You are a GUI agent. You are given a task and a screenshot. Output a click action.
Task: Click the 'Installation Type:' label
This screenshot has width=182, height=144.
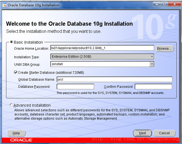tap(27, 57)
